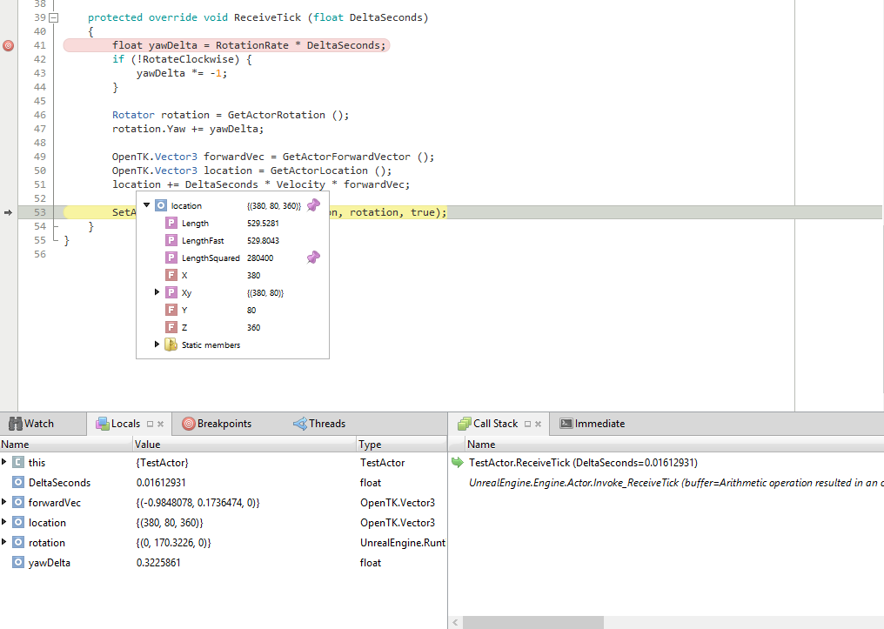Select the TestActor.ReceiveTick frame in Call Stack

pos(550,462)
